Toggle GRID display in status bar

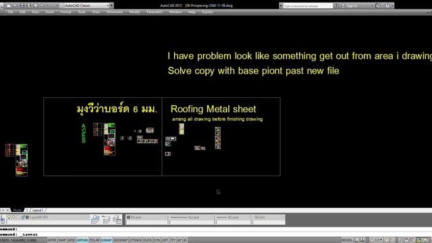[72, 240]
